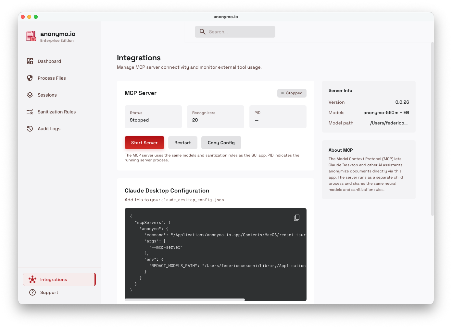Focus the Search input field
The height and width of the screenshot is (328, 452).
tap(235, 32)
